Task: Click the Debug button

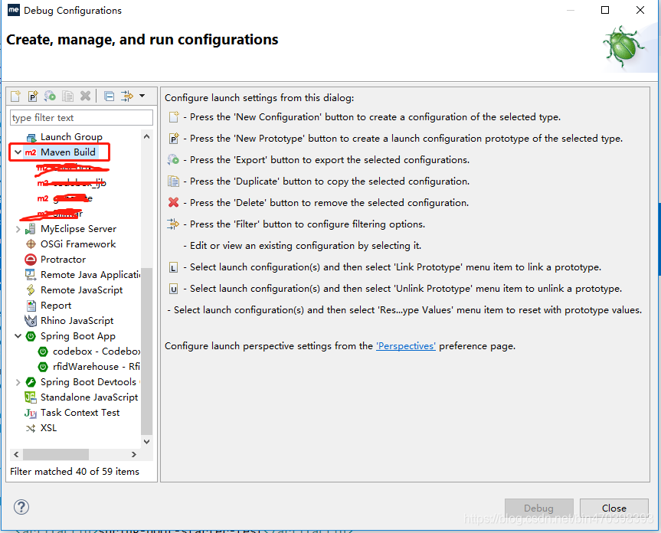Action: 538,508
